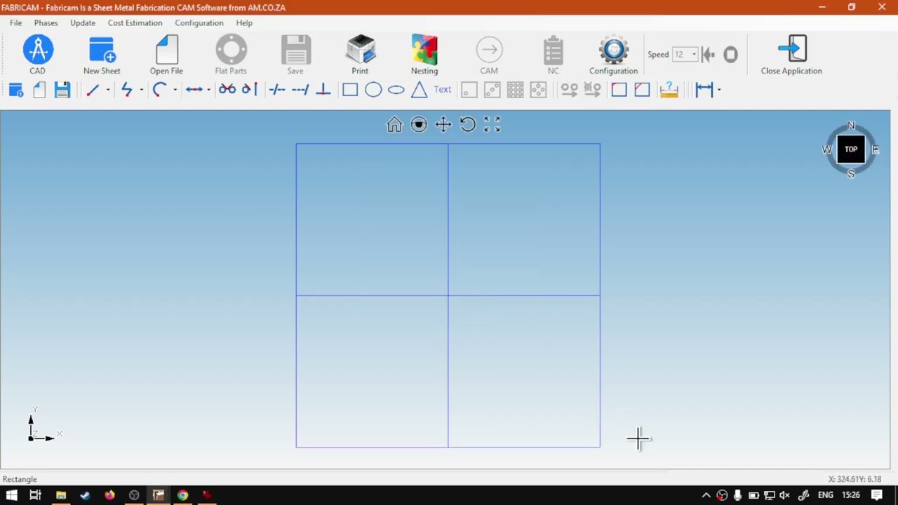Viewport: 898px width, 505px height.
Task: Select the extend-line dashed tool
Action: (x=300, y=89)
